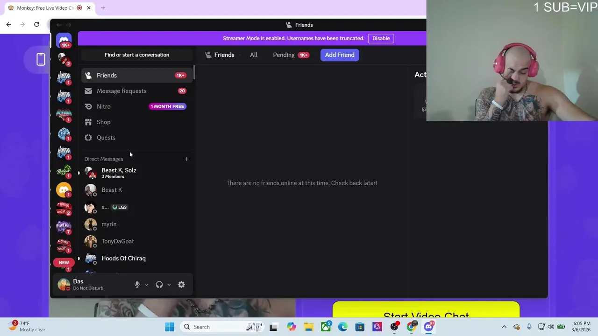This screenshot has width=598, height=336.
Task: Open Microsoft Edge from taskbar
Action: [x=343, y=327]
